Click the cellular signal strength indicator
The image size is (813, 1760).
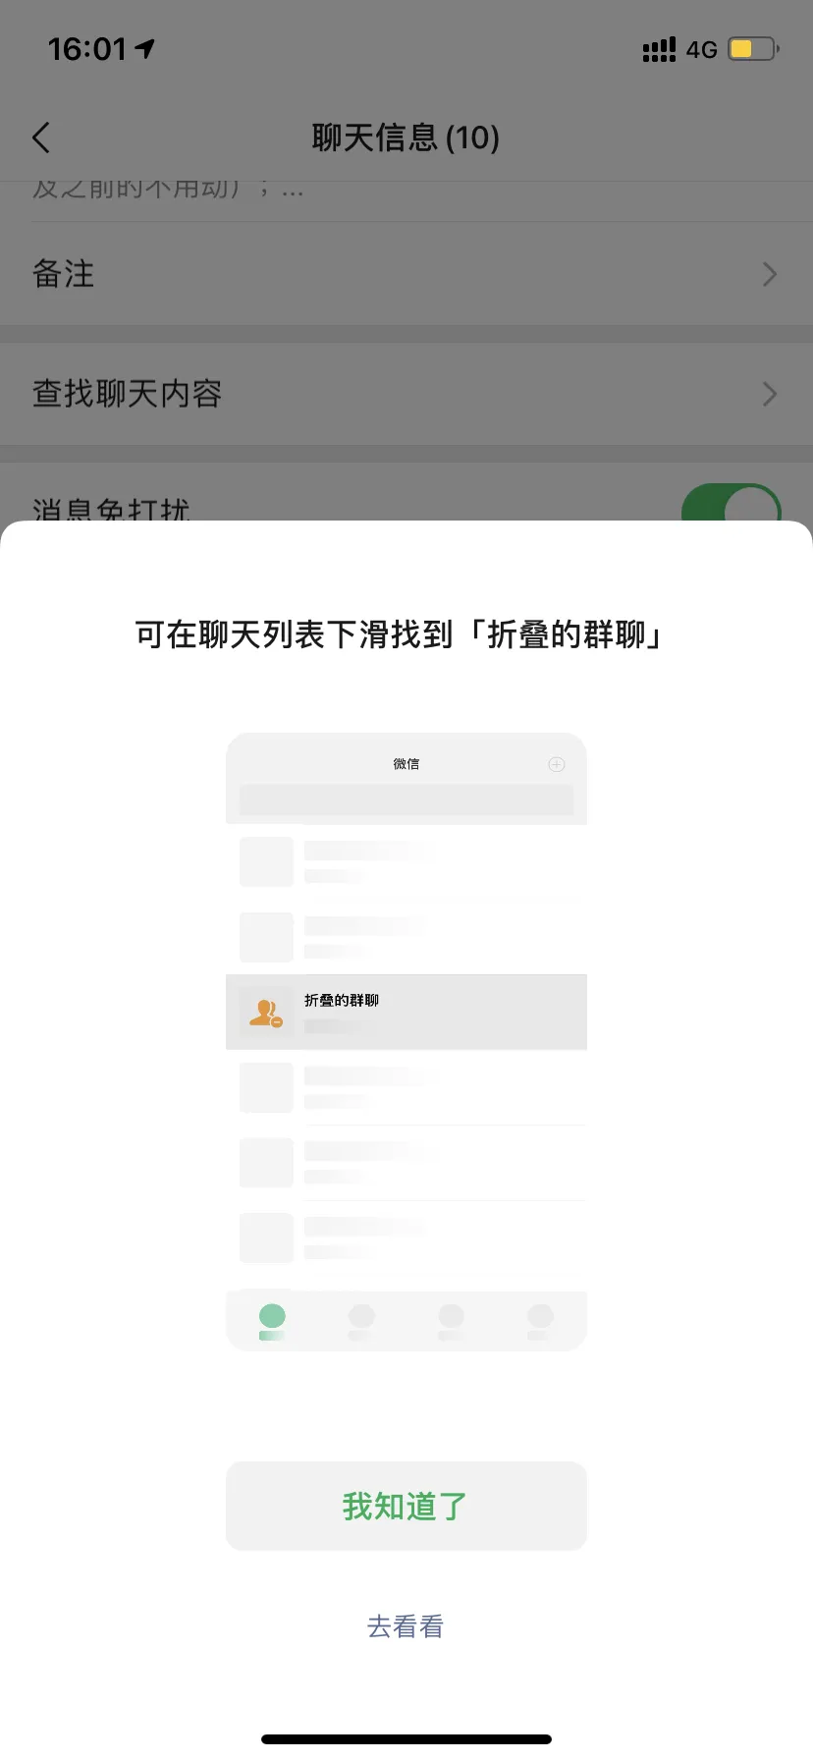[659, 49]
